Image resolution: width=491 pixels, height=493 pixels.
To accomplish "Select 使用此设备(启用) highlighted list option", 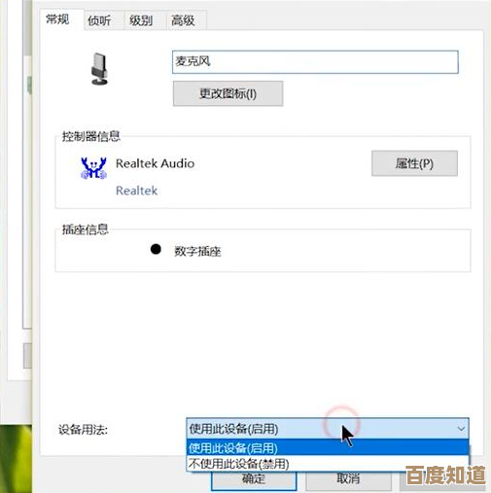I will tap(328, 448).
